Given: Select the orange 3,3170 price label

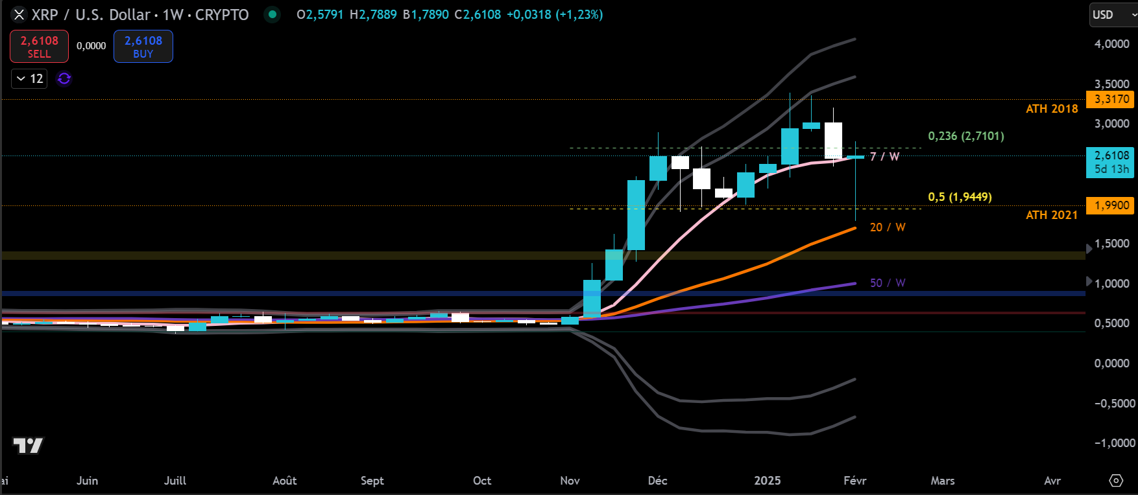Looking at the screenshot, I should [1111, 99].
